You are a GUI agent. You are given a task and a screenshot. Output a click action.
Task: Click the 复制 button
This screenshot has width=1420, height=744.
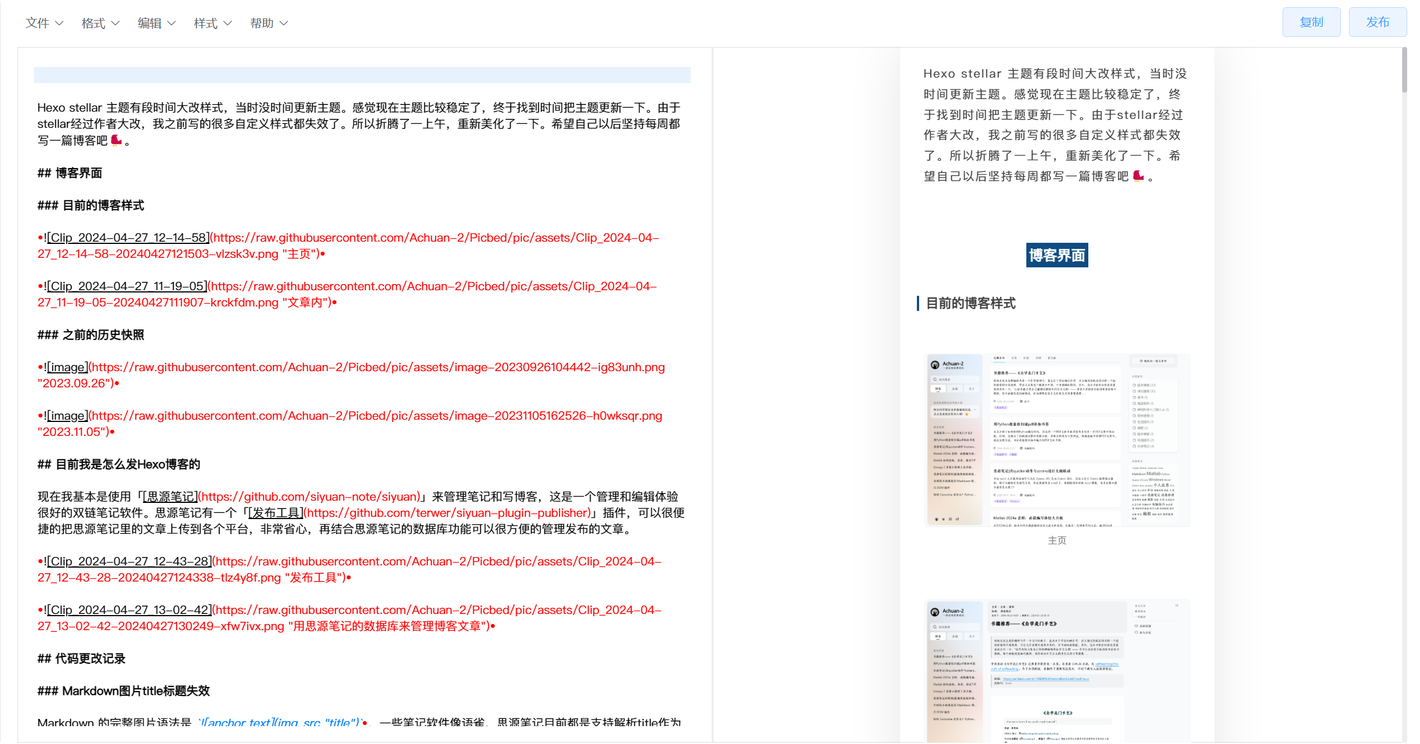click(x=1311, y=22)
